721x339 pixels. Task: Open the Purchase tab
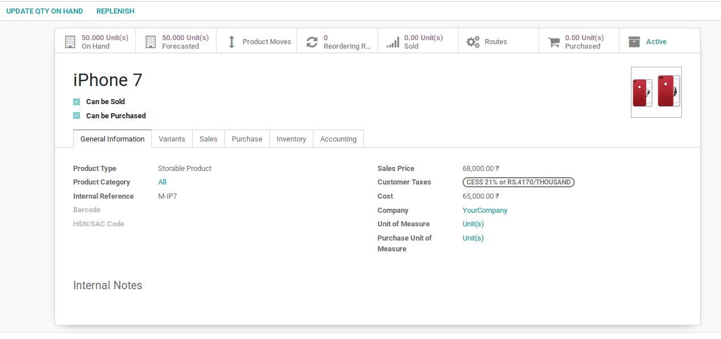click(x=247, y=139)
